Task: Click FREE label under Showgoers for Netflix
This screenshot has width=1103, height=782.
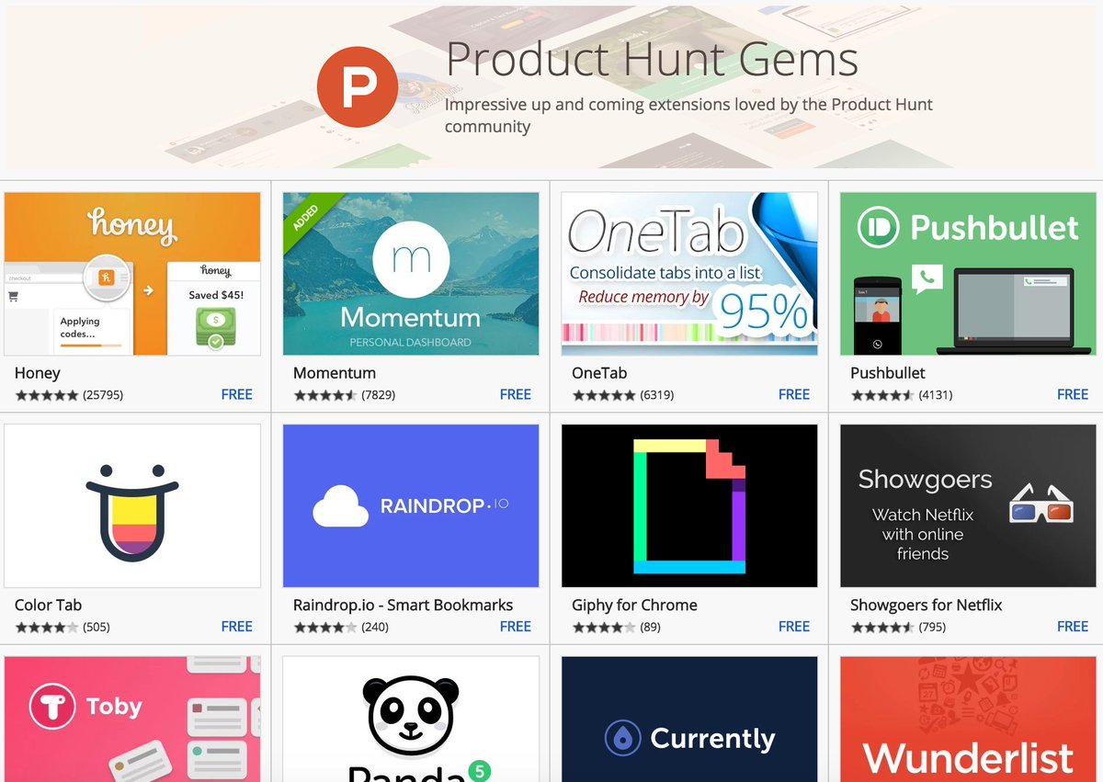Action: coord(1073,626)
